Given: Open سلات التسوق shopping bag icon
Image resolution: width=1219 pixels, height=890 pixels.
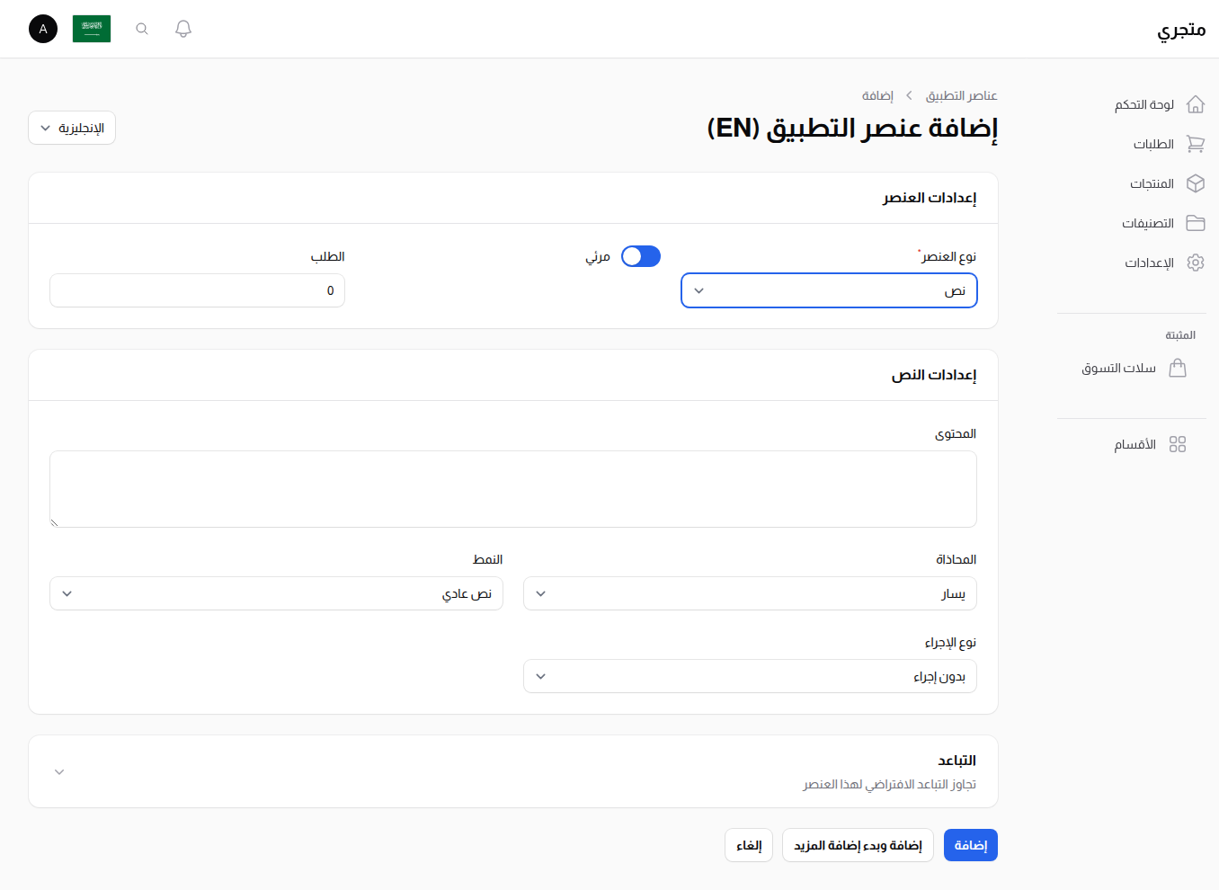Looking at the screenshot, I should point(1179,368).
